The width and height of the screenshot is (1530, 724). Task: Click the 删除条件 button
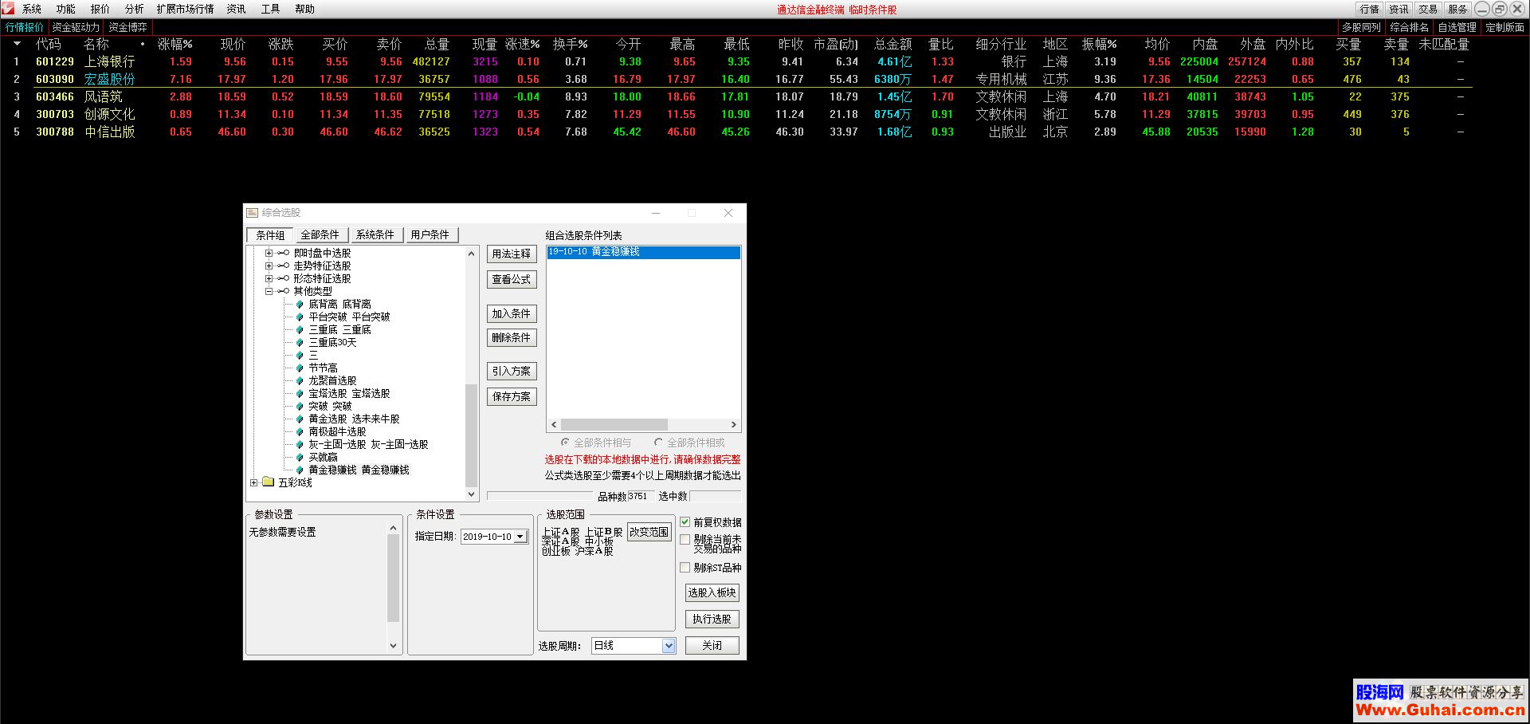pos(512,338)
